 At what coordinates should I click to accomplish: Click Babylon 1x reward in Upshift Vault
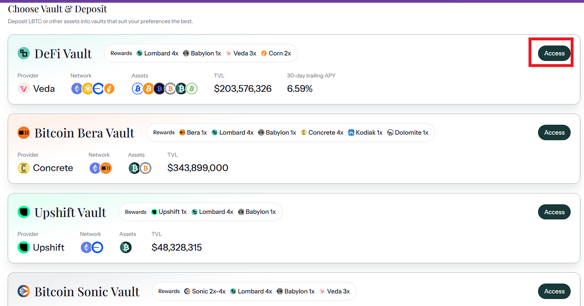(257, 212)
